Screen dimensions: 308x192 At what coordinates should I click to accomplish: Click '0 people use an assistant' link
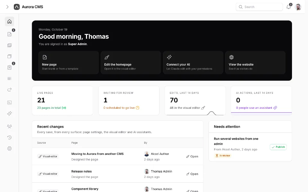click(x=254, y=108)
